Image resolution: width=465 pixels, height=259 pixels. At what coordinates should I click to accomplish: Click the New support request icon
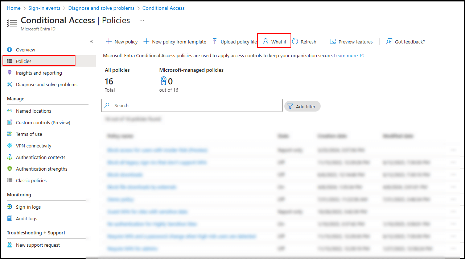tap(9, 245)
